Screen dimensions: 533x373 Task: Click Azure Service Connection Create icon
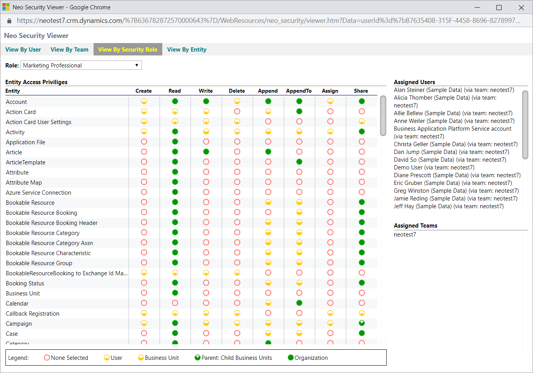tap(144, 192)
